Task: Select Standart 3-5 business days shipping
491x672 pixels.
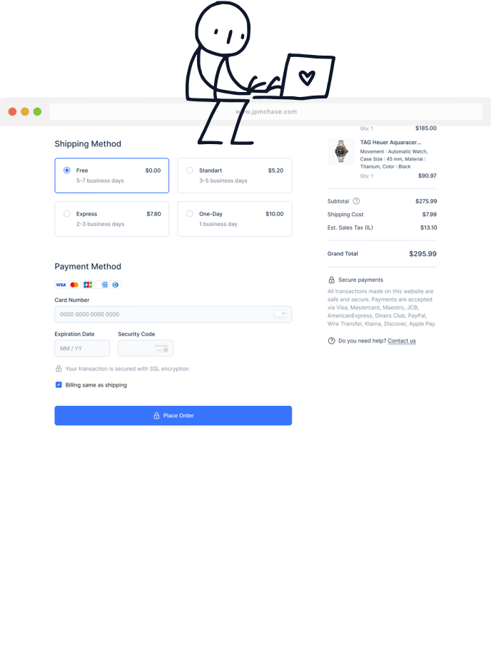Action: pyautogui.click(x=235, y=175)
